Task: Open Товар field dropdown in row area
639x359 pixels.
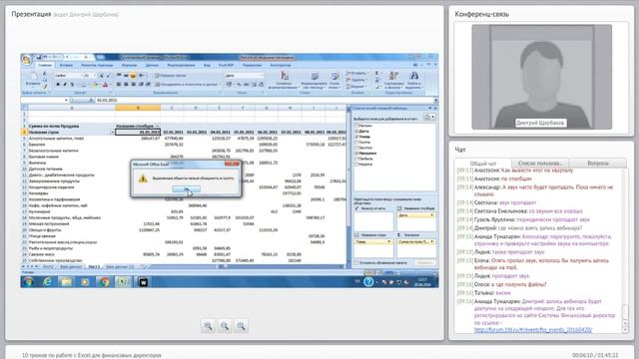Action: point(388,241)
